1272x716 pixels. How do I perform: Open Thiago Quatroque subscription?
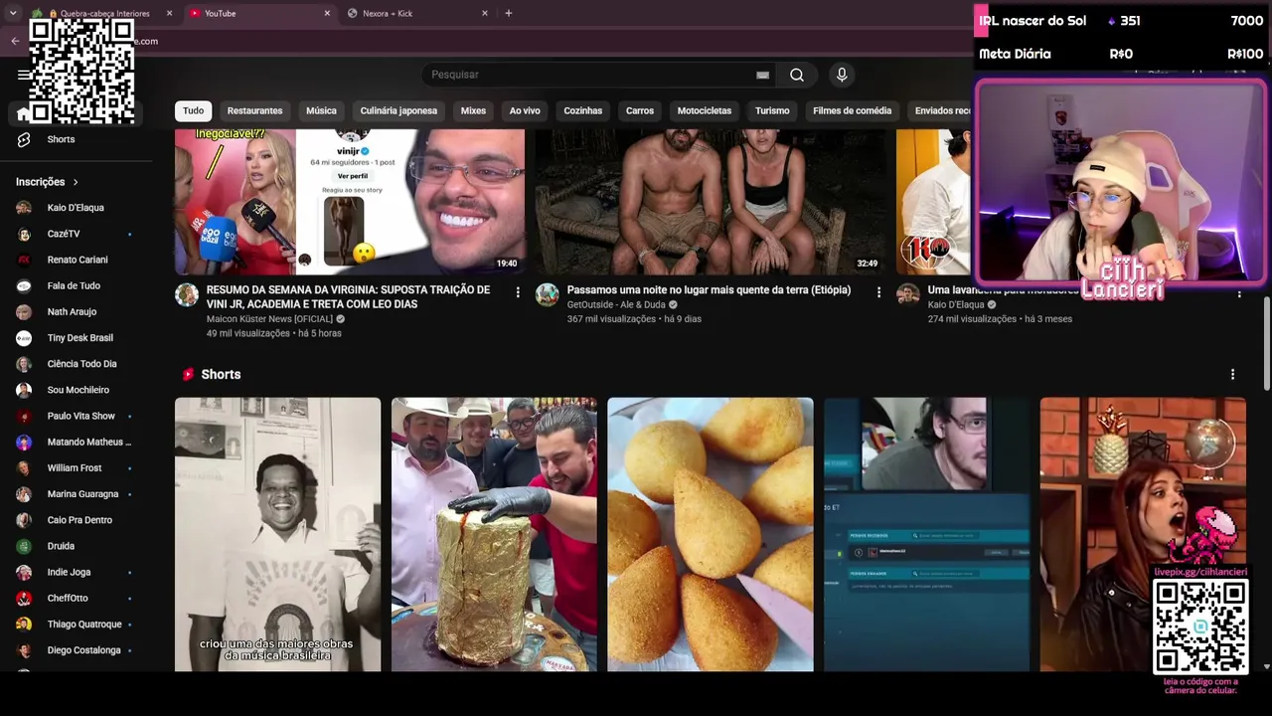[77, 625]
